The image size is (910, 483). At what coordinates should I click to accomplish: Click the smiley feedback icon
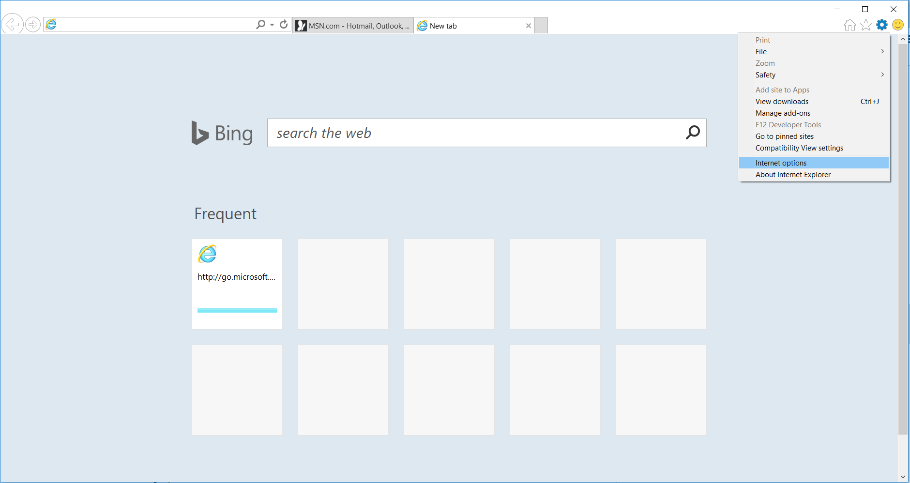click(898, 25)
